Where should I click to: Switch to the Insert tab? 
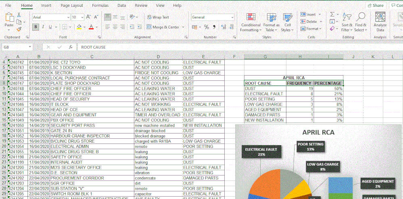click(x=46, y=5)
